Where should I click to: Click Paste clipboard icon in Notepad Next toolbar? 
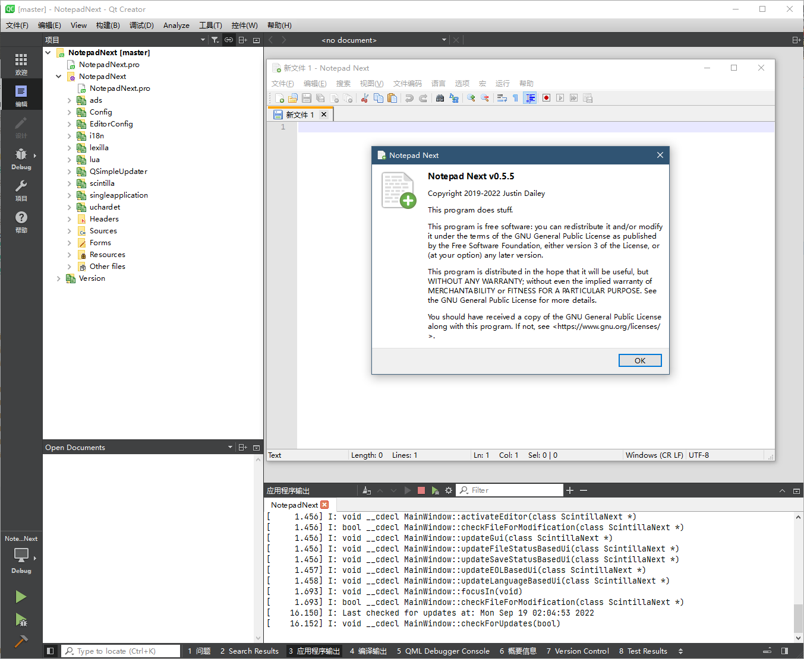tap(392, 98)
